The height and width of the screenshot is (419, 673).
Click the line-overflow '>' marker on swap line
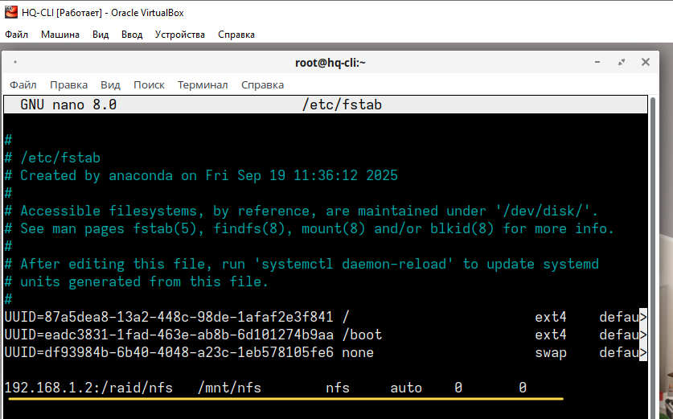click(x=643, y=352)
